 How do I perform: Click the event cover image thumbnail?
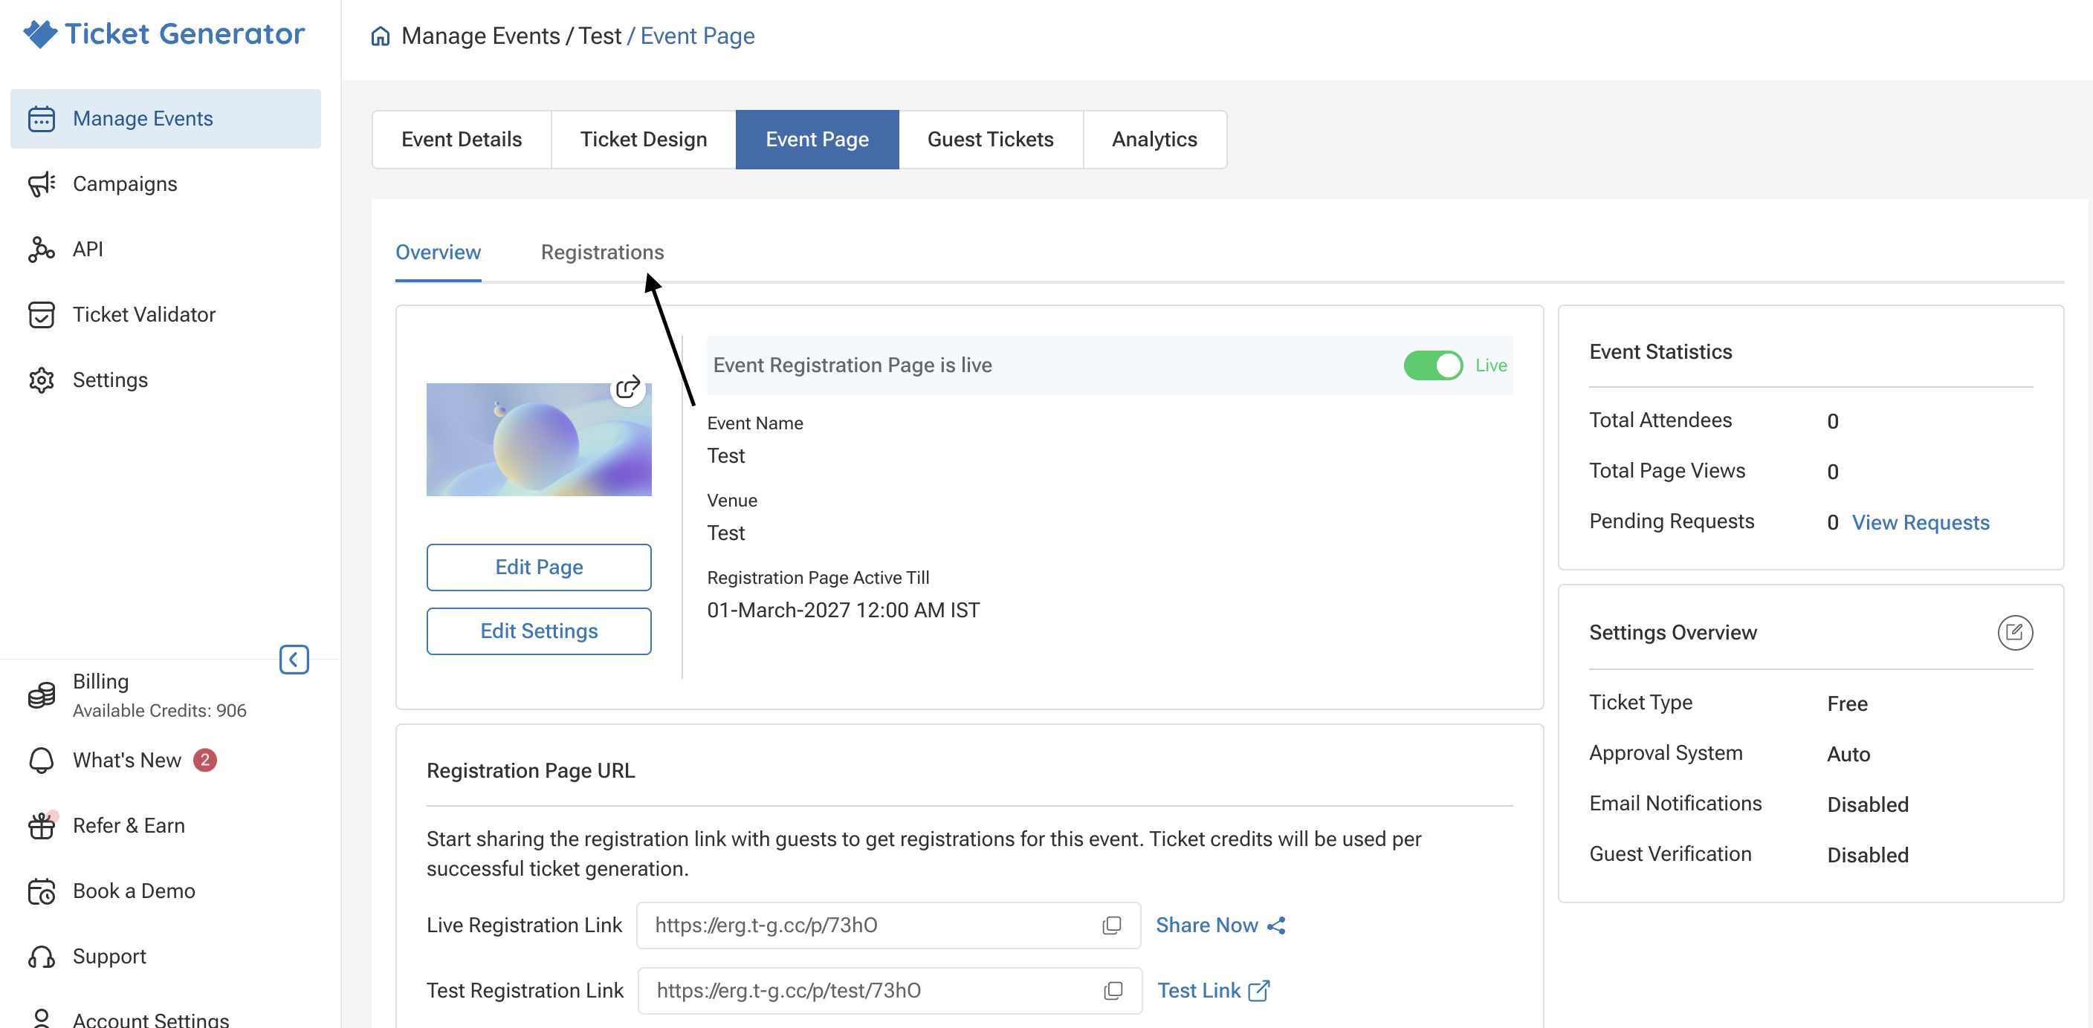pos(539,440)
